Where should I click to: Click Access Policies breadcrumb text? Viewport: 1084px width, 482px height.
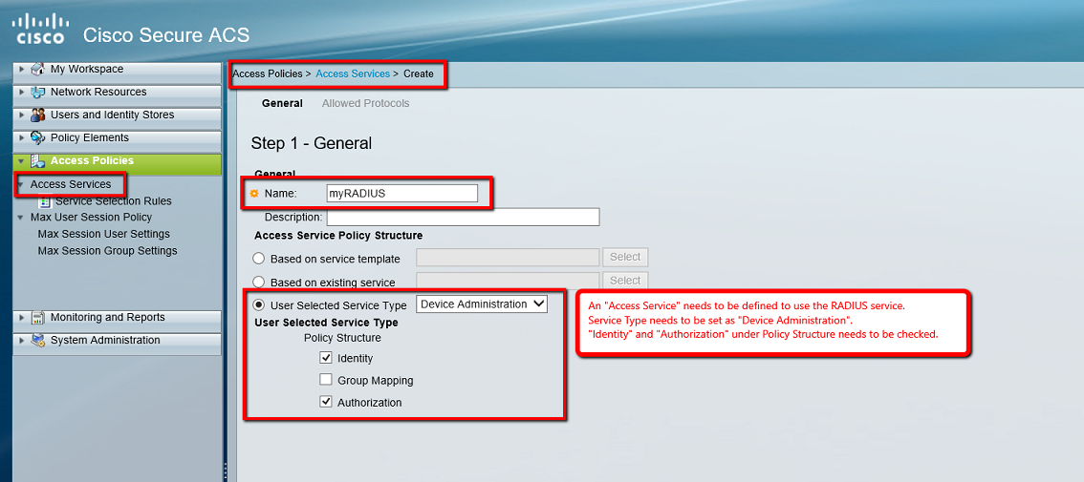[x=268, y=73]
